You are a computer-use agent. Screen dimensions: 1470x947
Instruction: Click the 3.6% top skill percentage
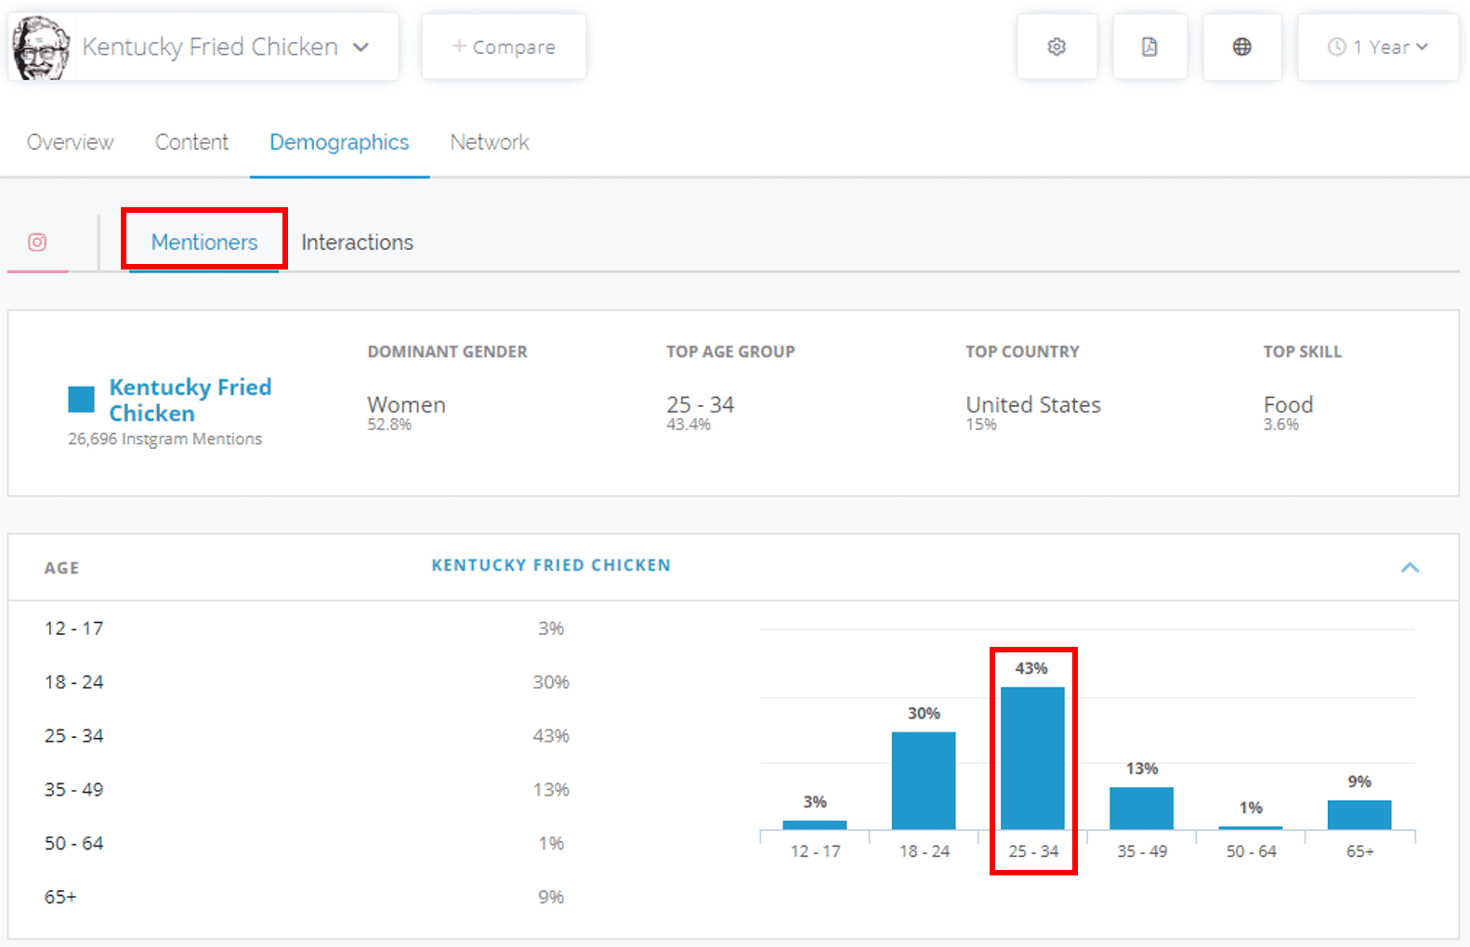(1281, 425)
